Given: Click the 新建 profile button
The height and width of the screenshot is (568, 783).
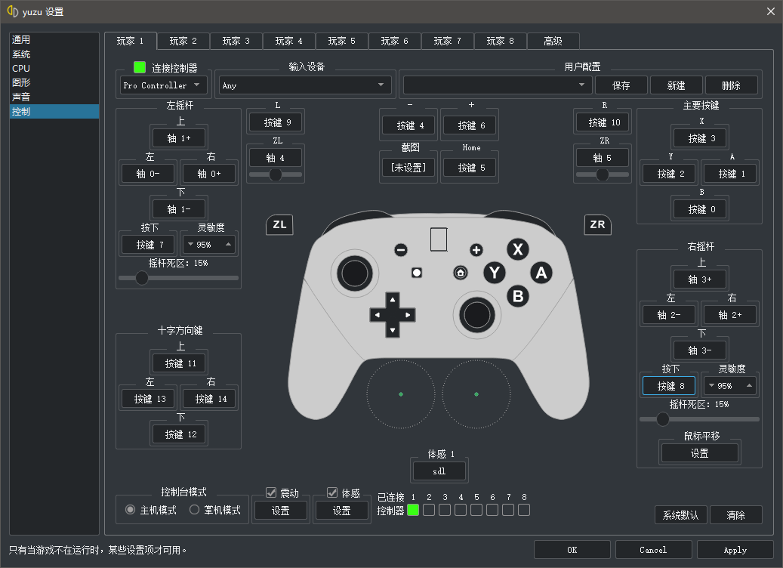Looking at the screenshot, I should pos(676,85).
